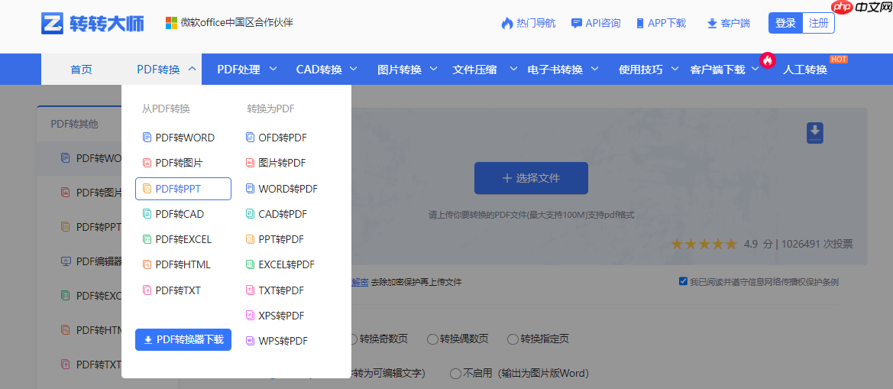Click the PDF转EXCEL icon in dropdown menu
Screen dimensions: 893x389
pyautogui.click(x=147, y=239)
